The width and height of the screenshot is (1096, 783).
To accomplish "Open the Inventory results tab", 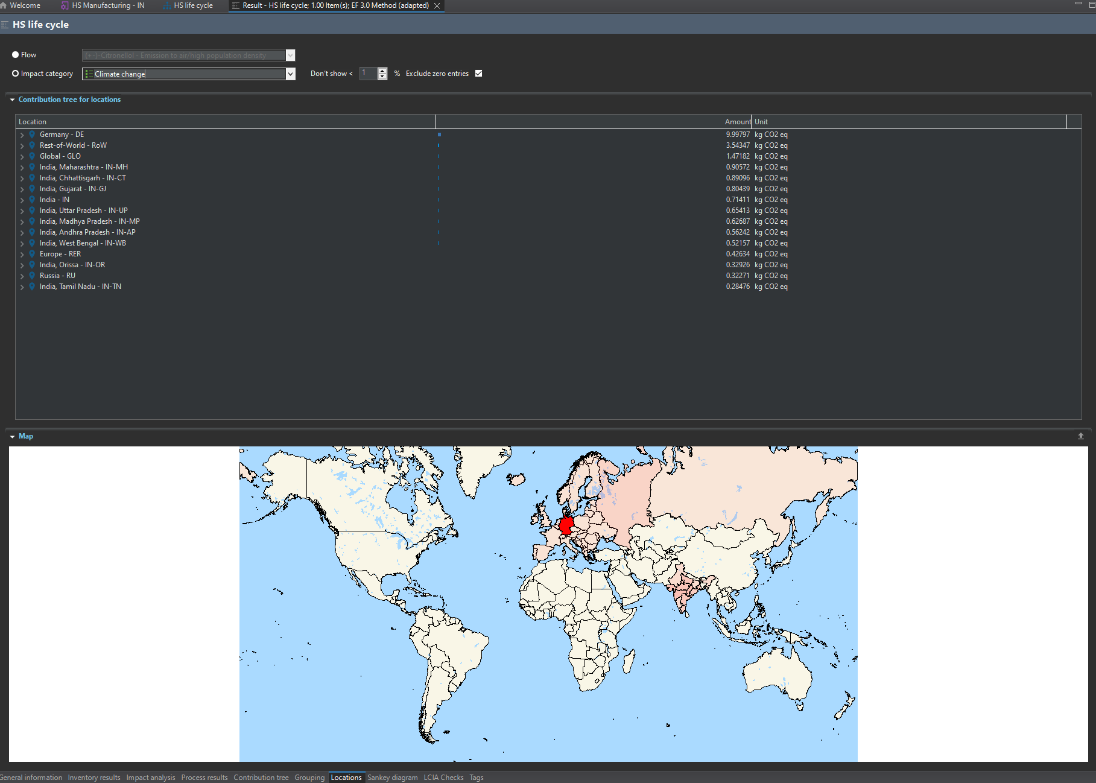I will pyautogui.click(x=93, y=778).
